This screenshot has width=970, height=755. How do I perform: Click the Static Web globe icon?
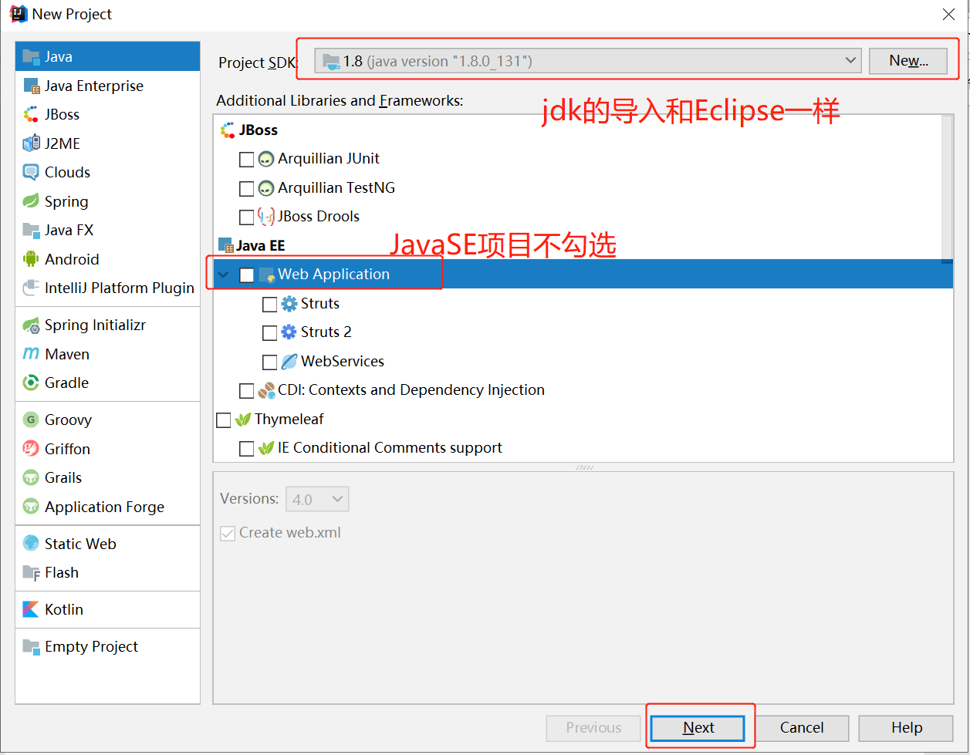31,544
